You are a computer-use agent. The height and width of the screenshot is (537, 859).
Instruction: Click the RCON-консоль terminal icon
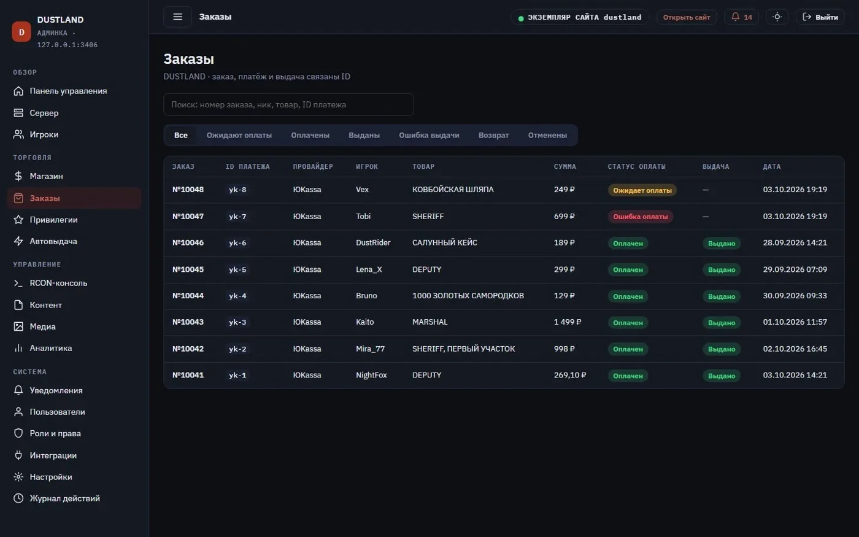(x=18, y=283)
